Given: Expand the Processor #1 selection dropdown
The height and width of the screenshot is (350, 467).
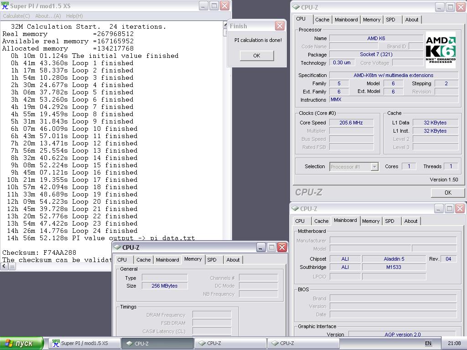Looking at the screenshot, I should click(375, 167).
